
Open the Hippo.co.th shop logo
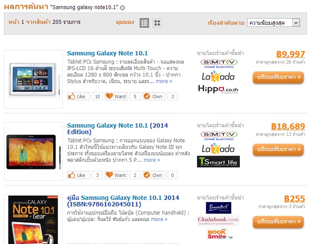coord(218,89)
